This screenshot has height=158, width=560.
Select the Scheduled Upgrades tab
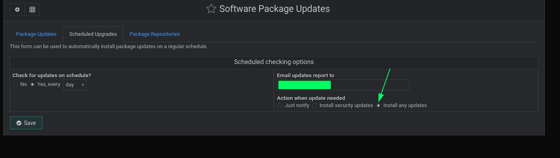(x=93, y=34)
